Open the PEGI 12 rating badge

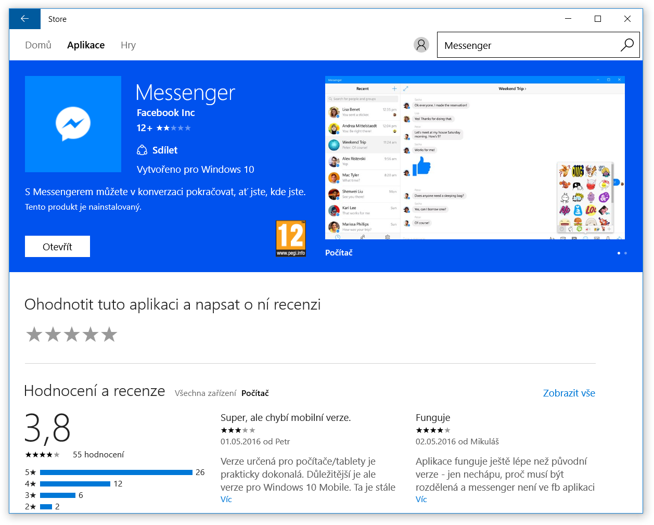(290, 238)
